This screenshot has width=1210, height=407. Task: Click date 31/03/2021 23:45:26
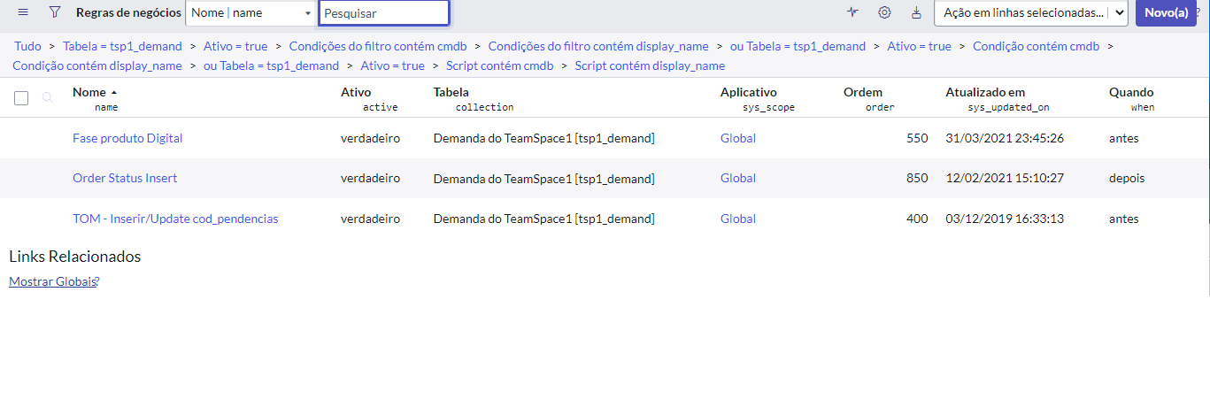(1005, 138)
